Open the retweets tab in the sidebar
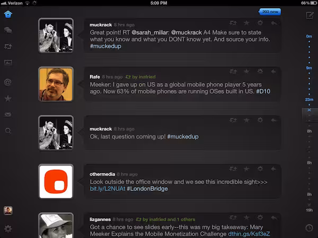Viewport: 318px width, 238px height. (8, 47)
